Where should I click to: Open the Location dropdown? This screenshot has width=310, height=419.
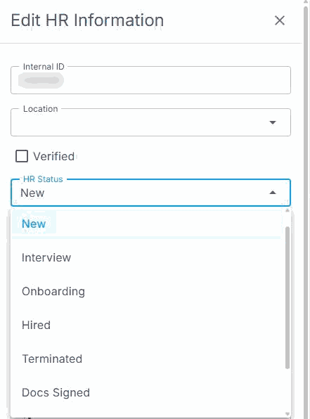[x=150, y=122]
